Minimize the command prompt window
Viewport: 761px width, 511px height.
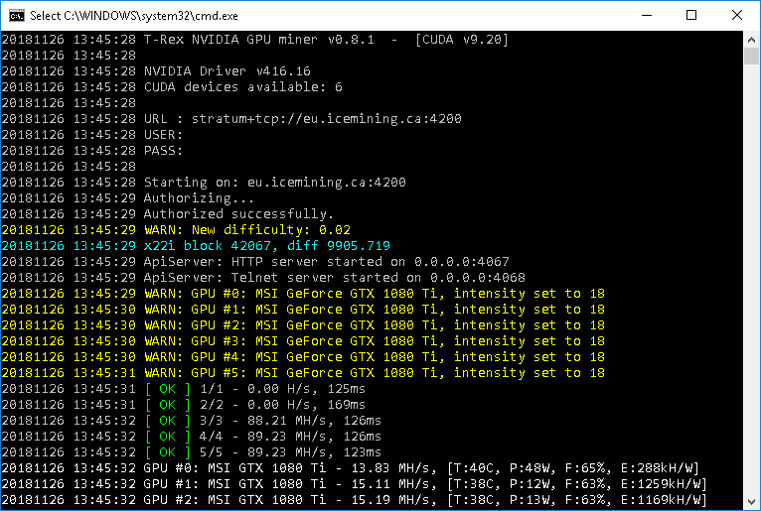coord(647,16)
